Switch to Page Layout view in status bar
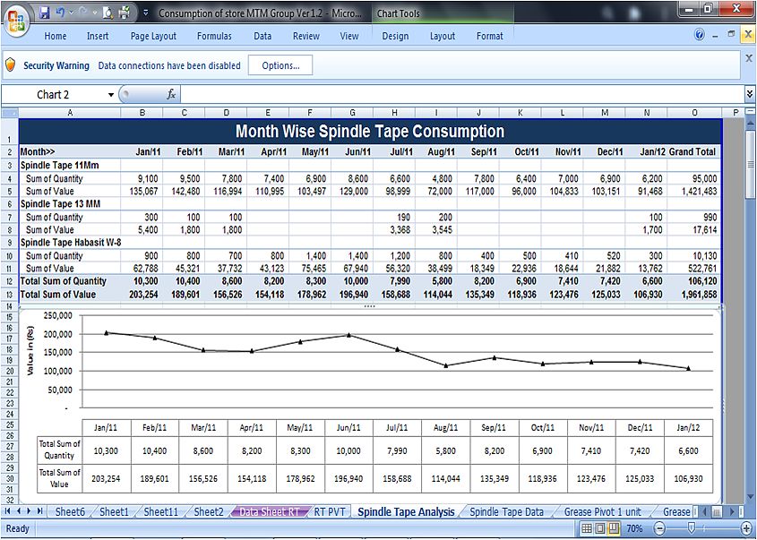The image size is (757, 540). coord(600,528)
